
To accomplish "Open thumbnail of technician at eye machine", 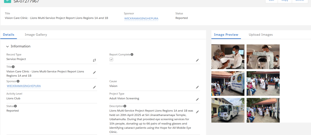I will pyautogui.click(x=263, y=57).
